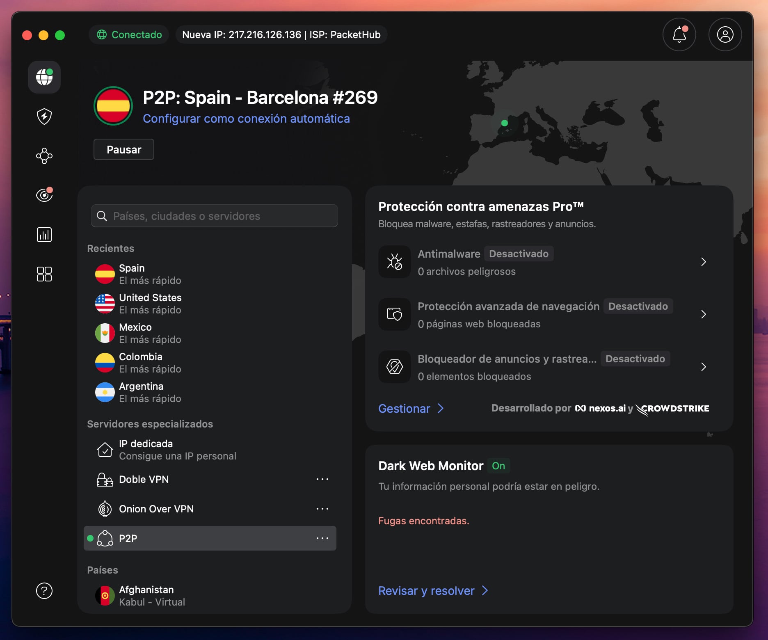Open the notifications bell
The width and height of the screenshot is (768, 640).
click(x=679, y=34)
